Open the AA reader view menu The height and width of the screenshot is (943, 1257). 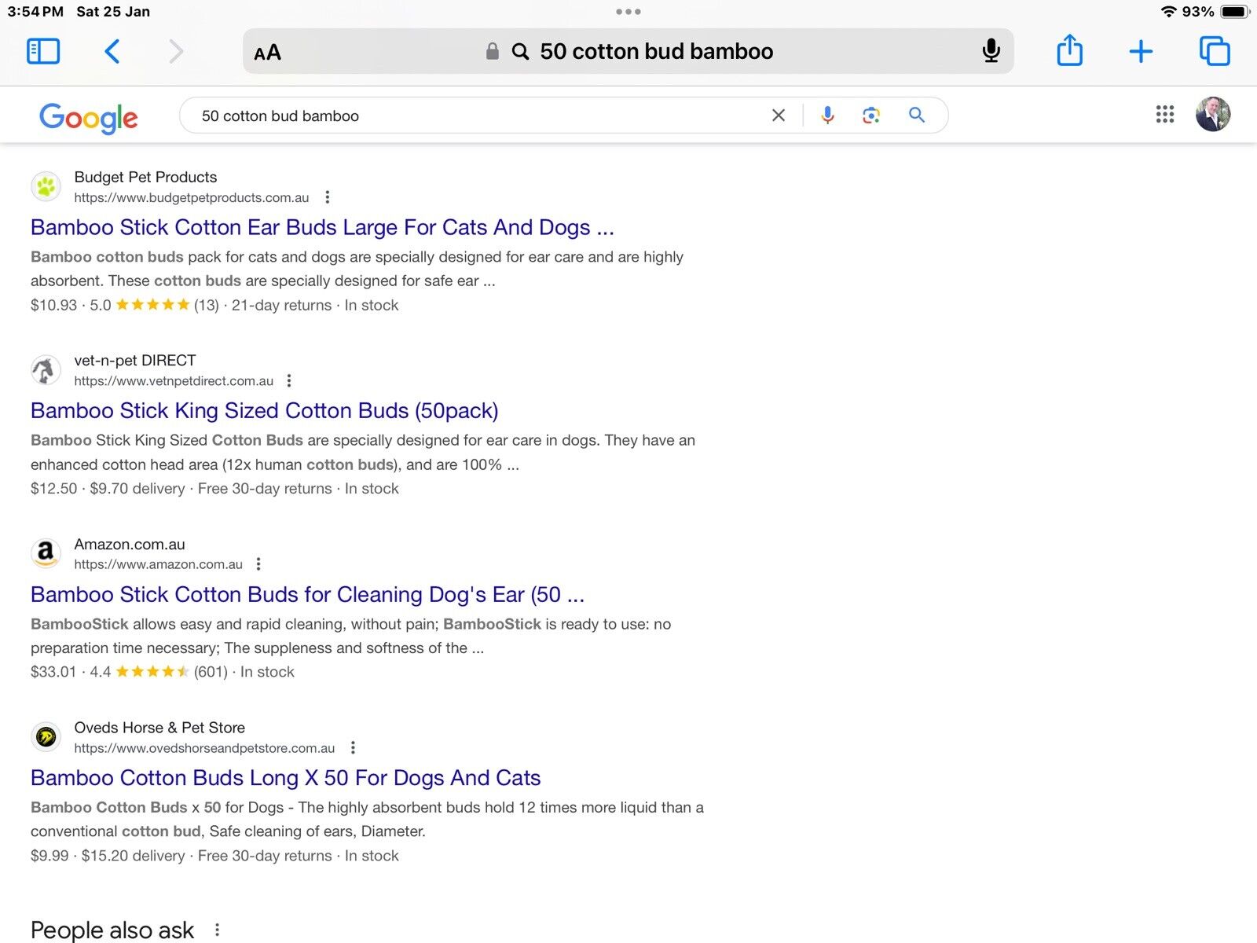(267, 53)
